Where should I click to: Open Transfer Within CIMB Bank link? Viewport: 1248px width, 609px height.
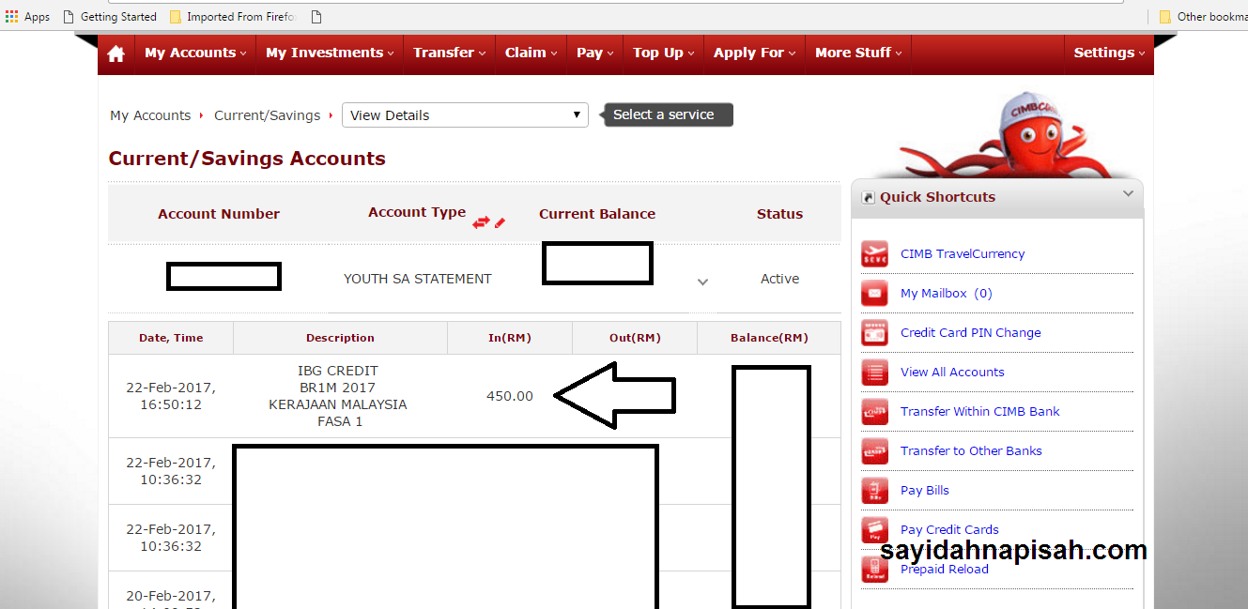tap(979, 412)
